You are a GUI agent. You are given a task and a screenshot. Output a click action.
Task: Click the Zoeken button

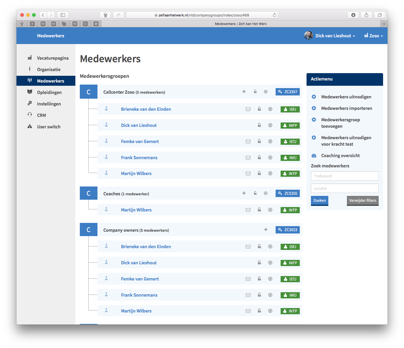click(x=319, y=201)
